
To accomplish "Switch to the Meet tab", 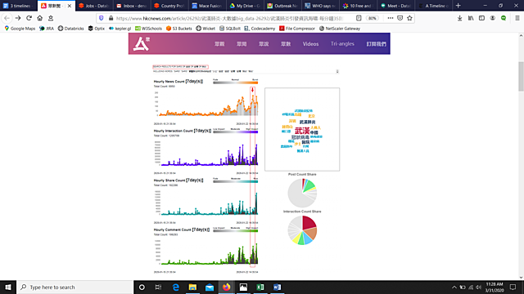I will pos(396,6).
